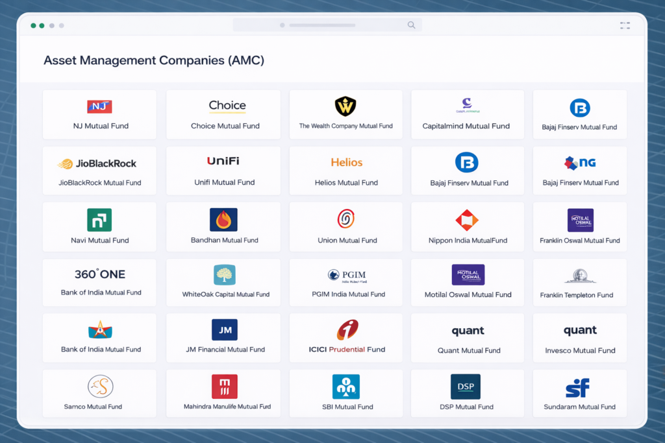Viewport: 665px width, 443px height.
Task: Click the Sundaram sf logo
Action: point(577,388)
